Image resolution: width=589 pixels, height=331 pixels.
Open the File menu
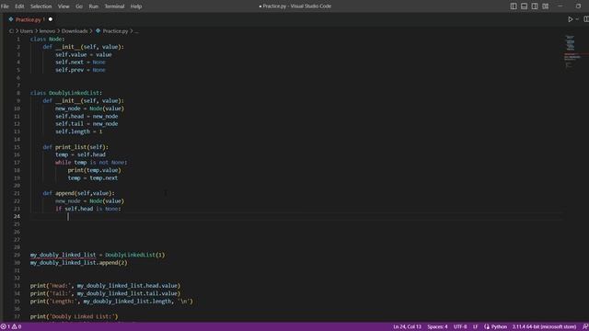pyautogui.click(x=5, y=6)
